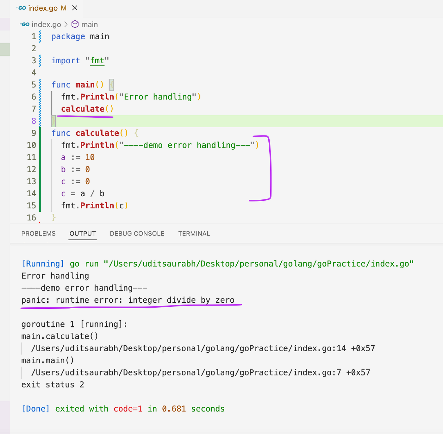Click the green added-line marker next to line 15
The image size is (443, 434).
point(40,205)
